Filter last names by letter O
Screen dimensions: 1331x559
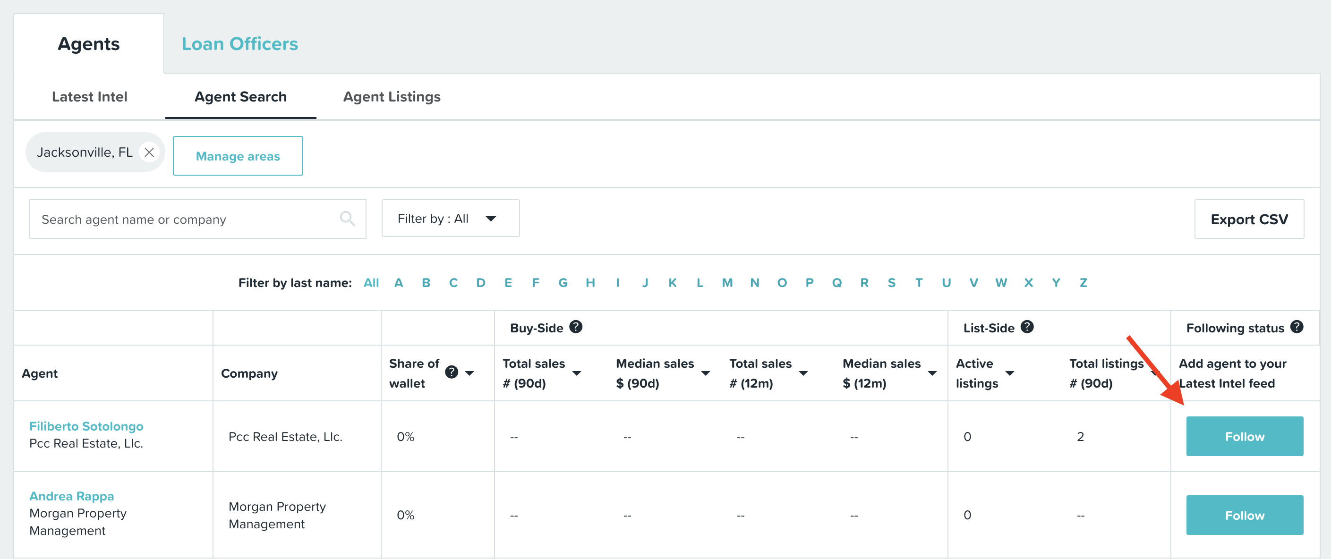(x=782, y=283)
